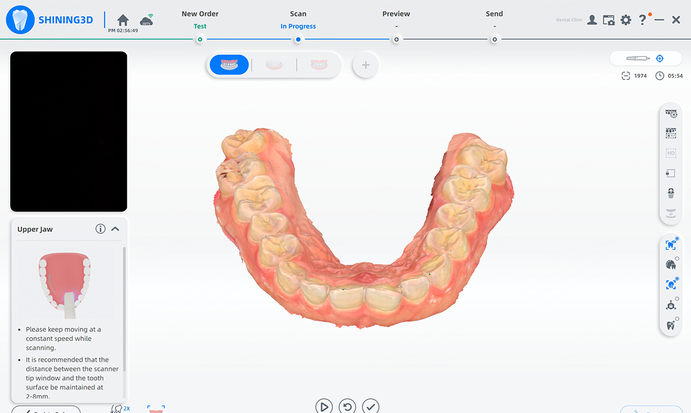Select the teeth region selection tool
This screenshot has height=413, width=691.
tap(671, 133)
